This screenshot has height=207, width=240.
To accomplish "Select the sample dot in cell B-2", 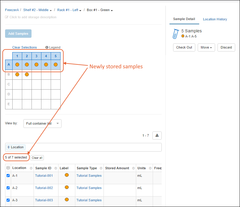I will (27, 74).
